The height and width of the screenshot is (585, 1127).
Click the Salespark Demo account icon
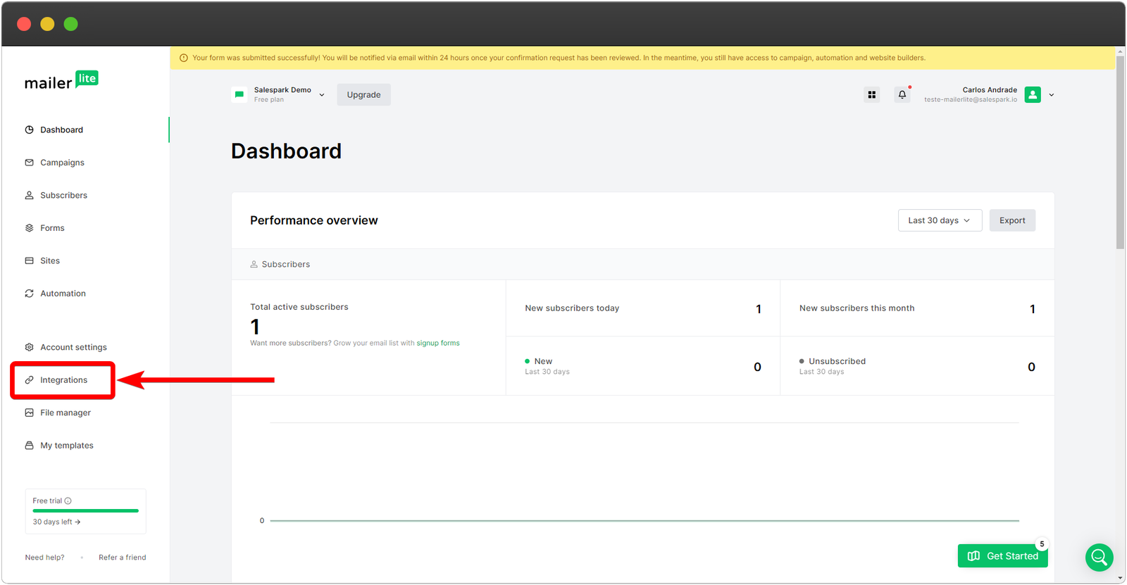click(239, 94)
